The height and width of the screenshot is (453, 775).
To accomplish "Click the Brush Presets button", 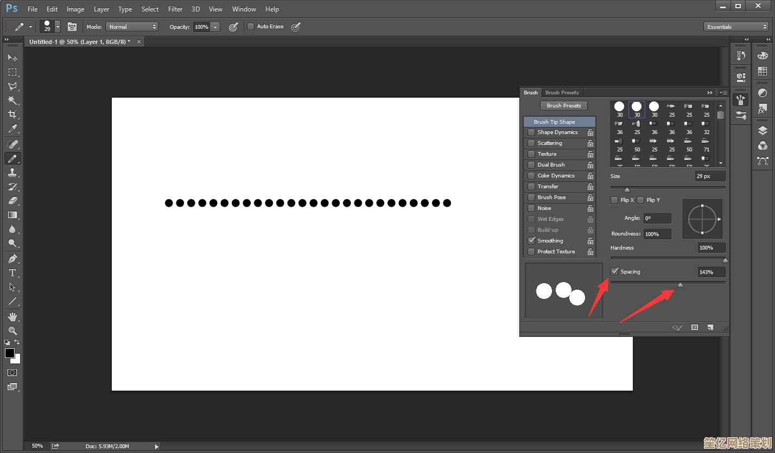I will (x=563, y=106).
